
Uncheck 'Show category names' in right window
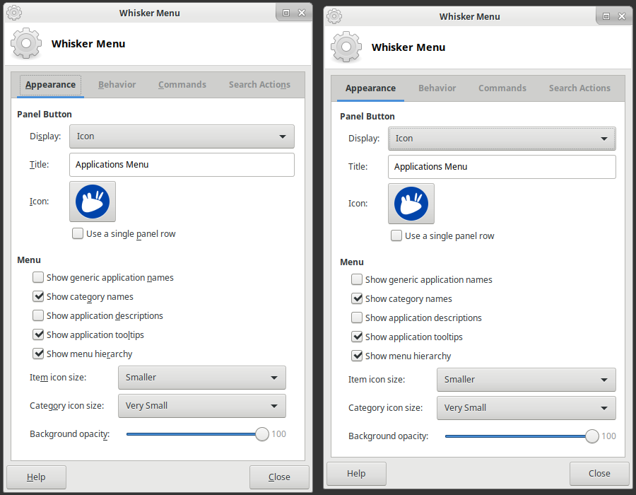click(x=357, y=299)
